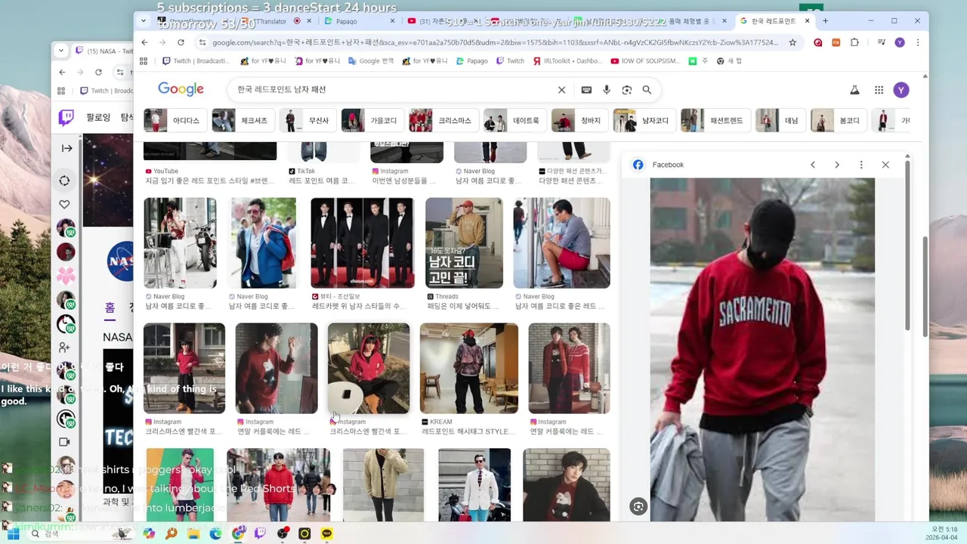Go back in Chrome front window

[144, 42]
